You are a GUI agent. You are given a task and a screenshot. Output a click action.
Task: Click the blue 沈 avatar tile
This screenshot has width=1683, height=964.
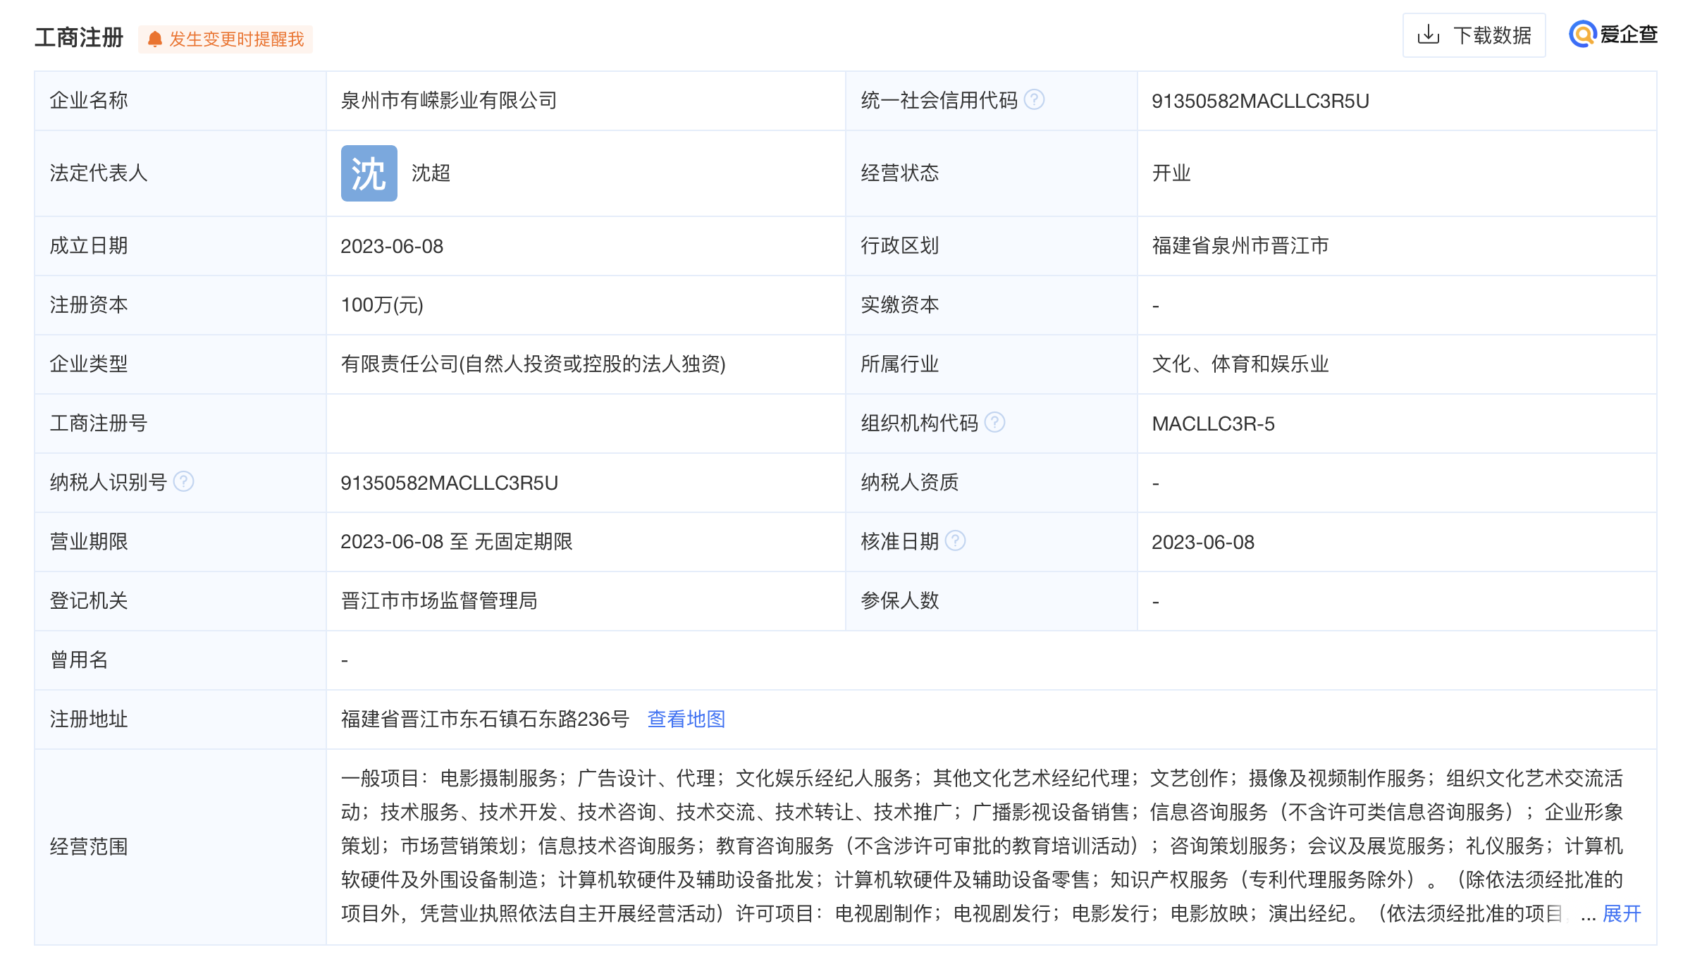click(369, 173)
